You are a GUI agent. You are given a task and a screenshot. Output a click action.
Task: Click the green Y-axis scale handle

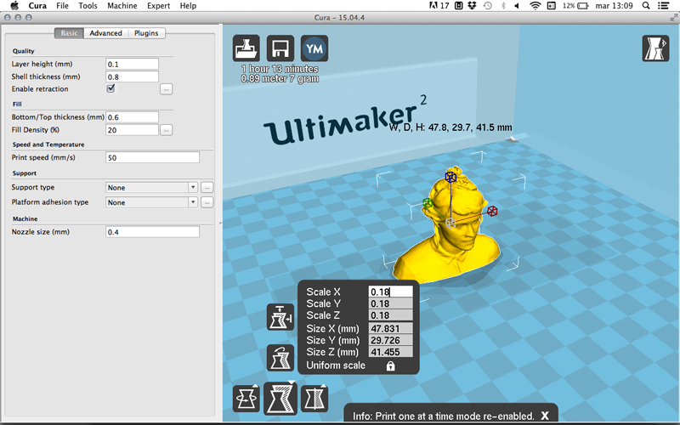(x=428, y=202)
